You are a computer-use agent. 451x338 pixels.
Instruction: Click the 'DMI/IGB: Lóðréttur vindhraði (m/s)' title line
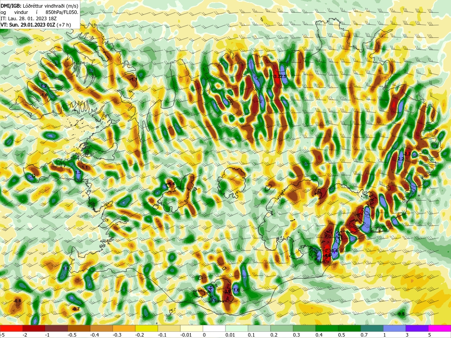[39, 6]
